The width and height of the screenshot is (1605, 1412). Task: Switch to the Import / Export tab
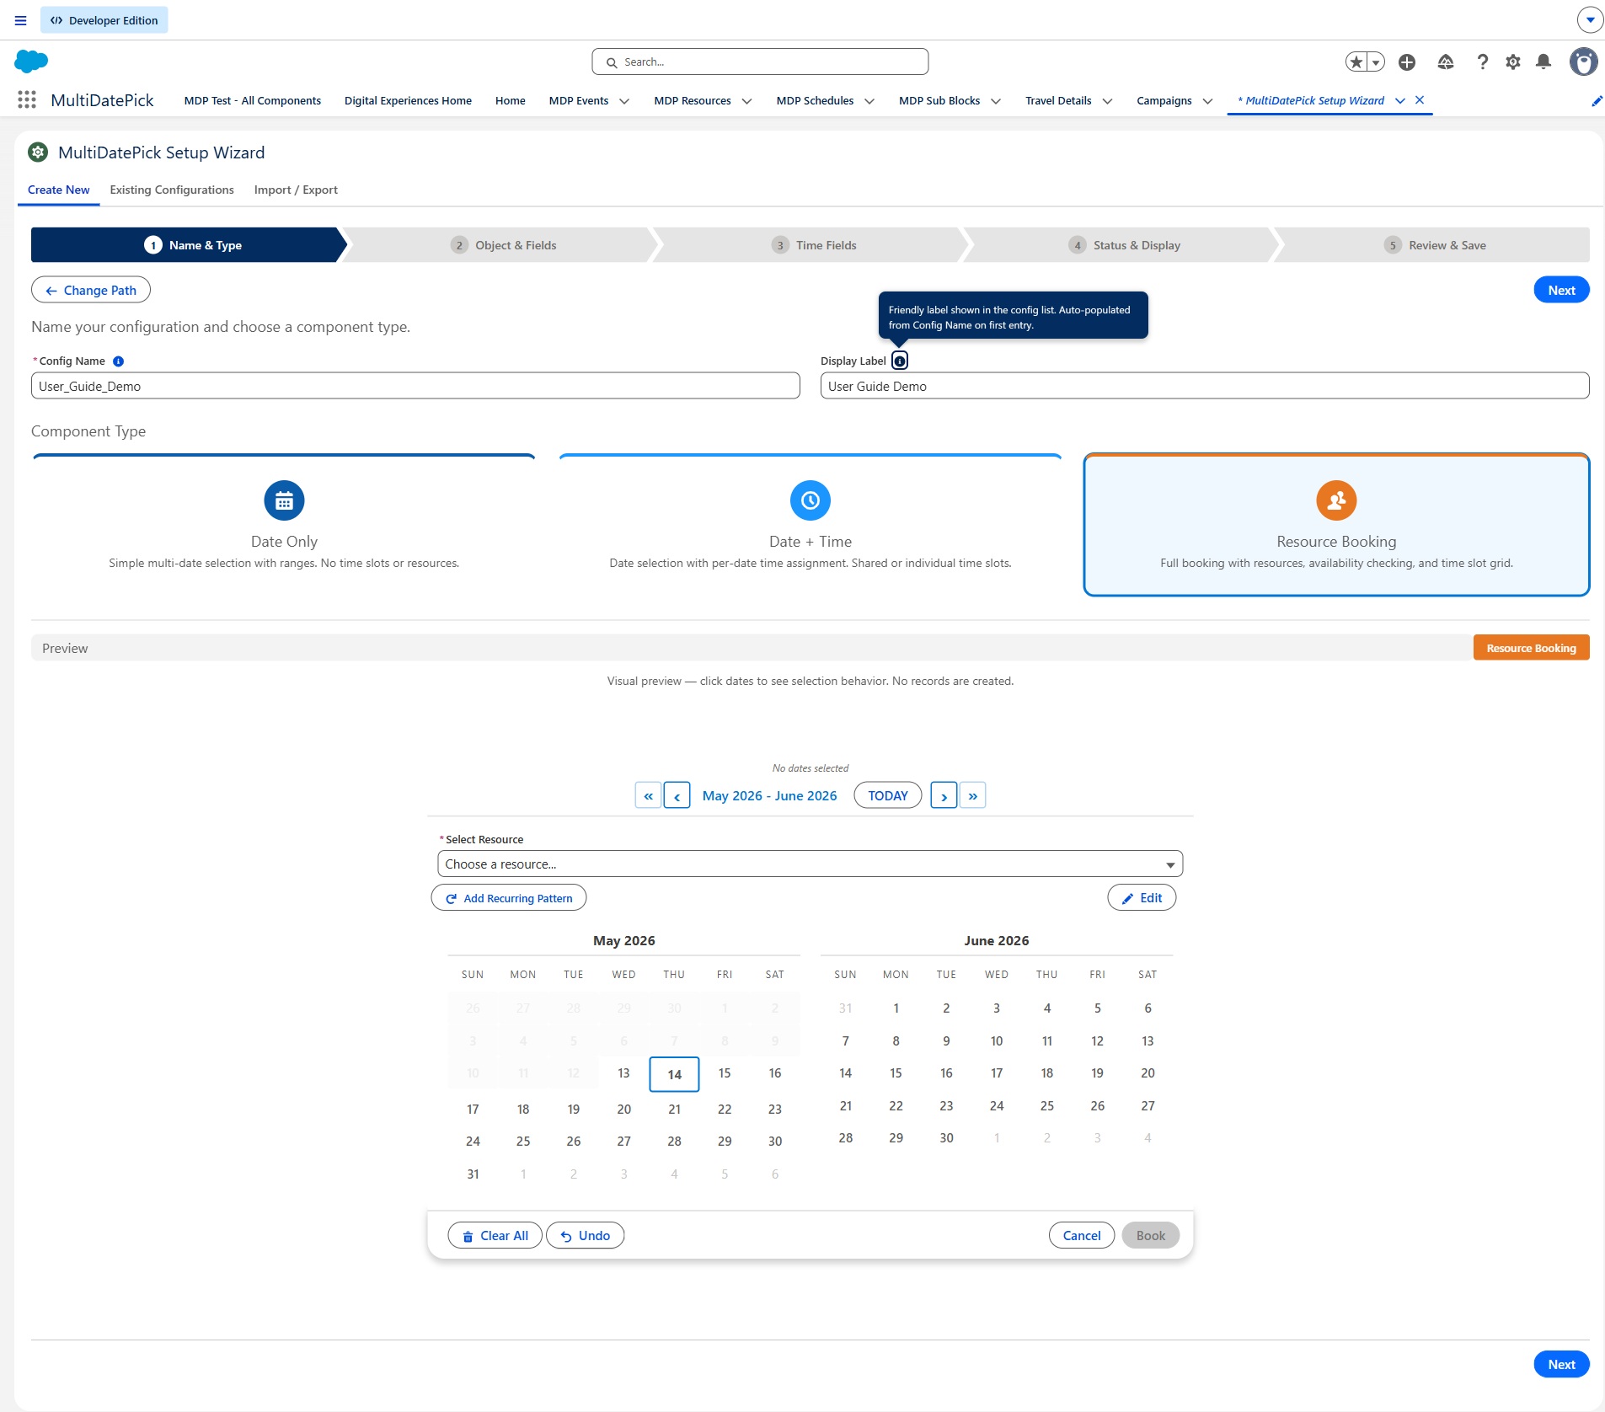point(296,190)
